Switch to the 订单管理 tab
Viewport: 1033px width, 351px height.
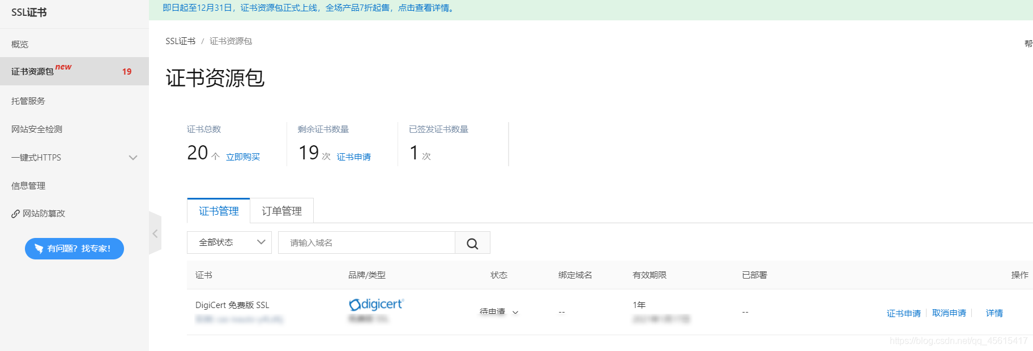[x=281, y=211]
